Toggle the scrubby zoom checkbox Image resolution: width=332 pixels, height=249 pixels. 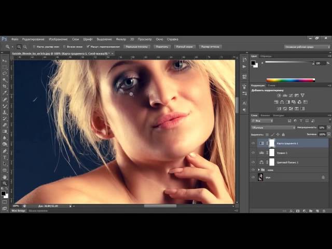(88, 47)
